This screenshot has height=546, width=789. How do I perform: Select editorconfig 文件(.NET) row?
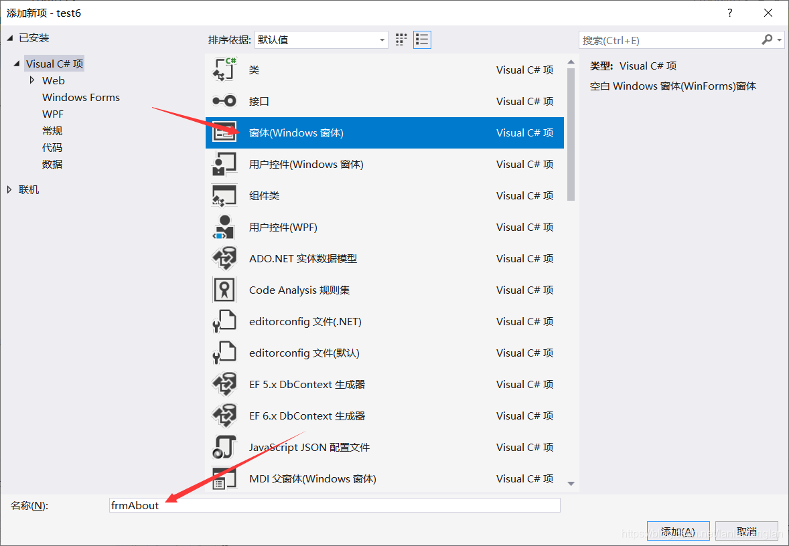point(384,321)
